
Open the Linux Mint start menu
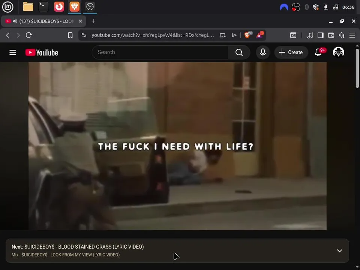tap(7, 7)
